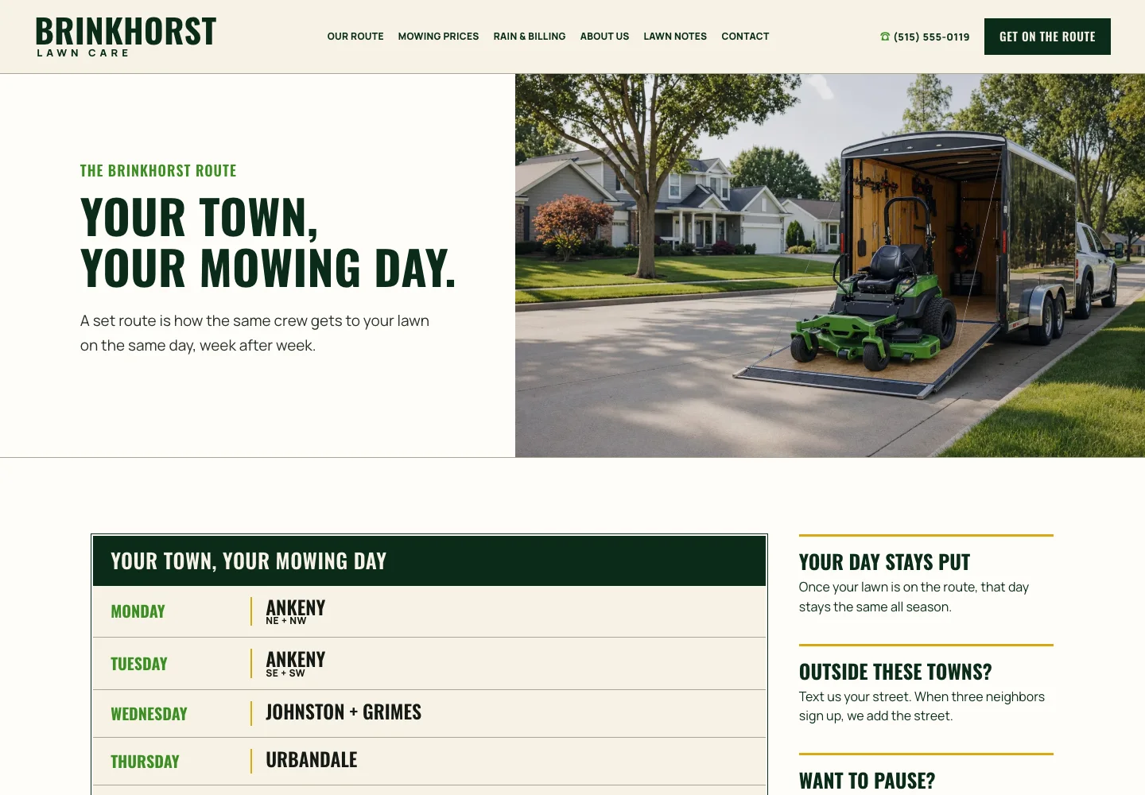This screenshot has width=1145, height=795.
Task: Select the hero headline 'Your Town, Your Mowing Day.'
Action: 269,242
